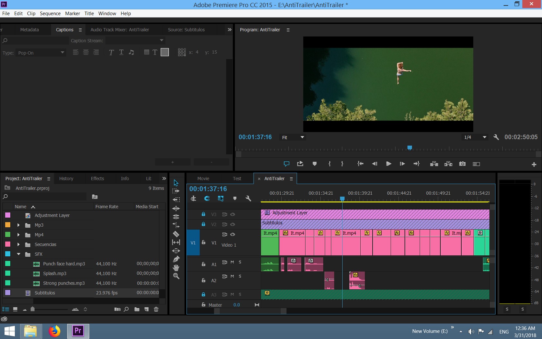Unlock the V3 track lock

[x=203, y=214]
